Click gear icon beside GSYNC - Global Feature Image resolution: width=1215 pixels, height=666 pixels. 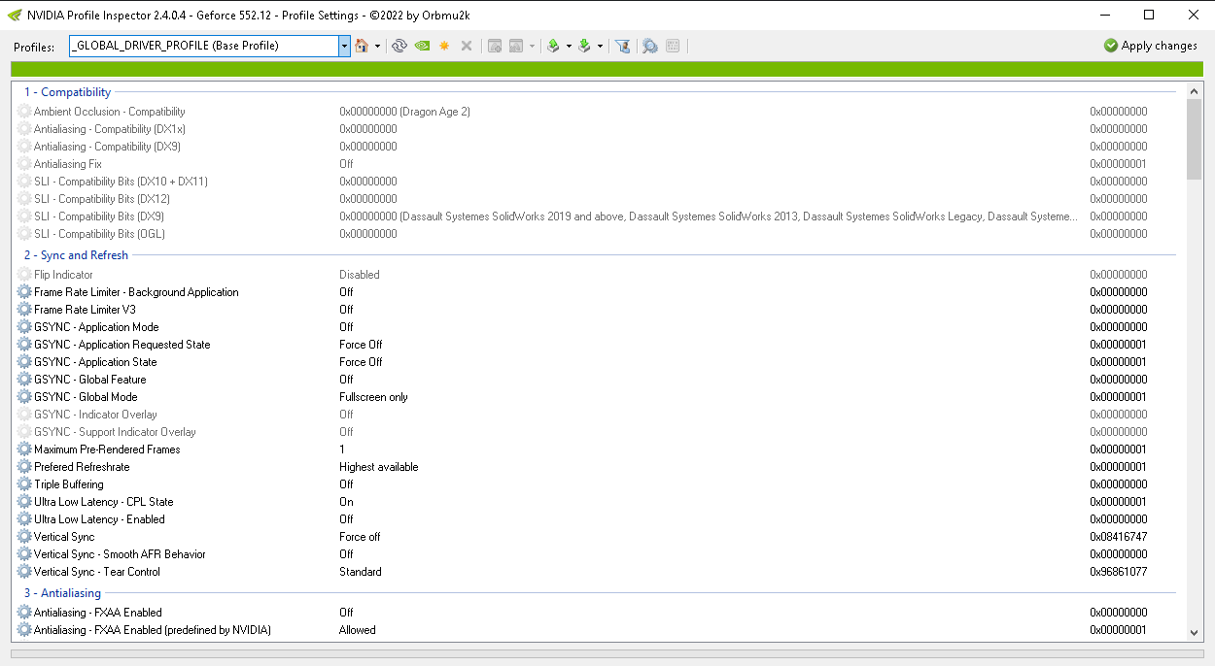[x=24, y=380]
